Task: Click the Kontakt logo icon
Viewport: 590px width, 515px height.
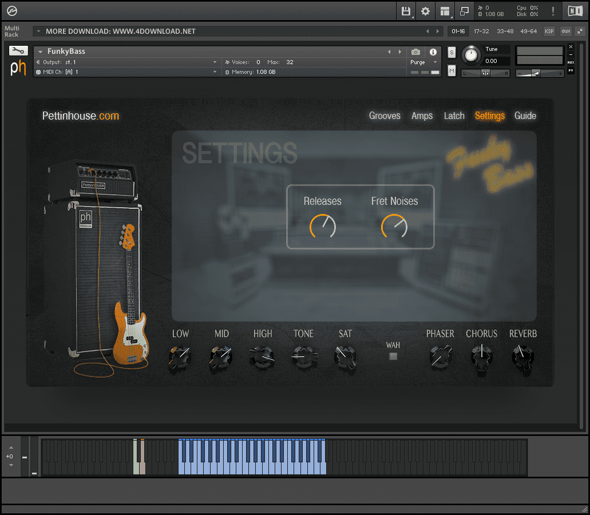Action: coord(11,11)
